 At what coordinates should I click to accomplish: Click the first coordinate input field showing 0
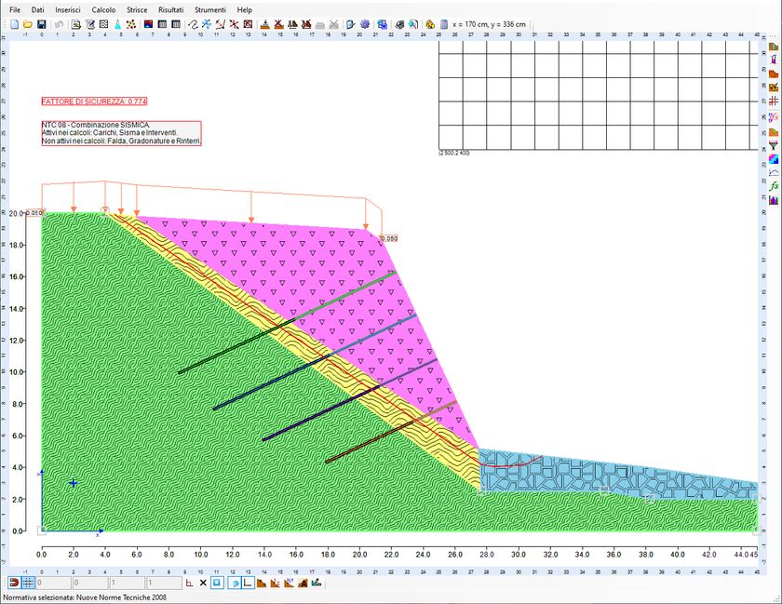[x=53, y=582]
